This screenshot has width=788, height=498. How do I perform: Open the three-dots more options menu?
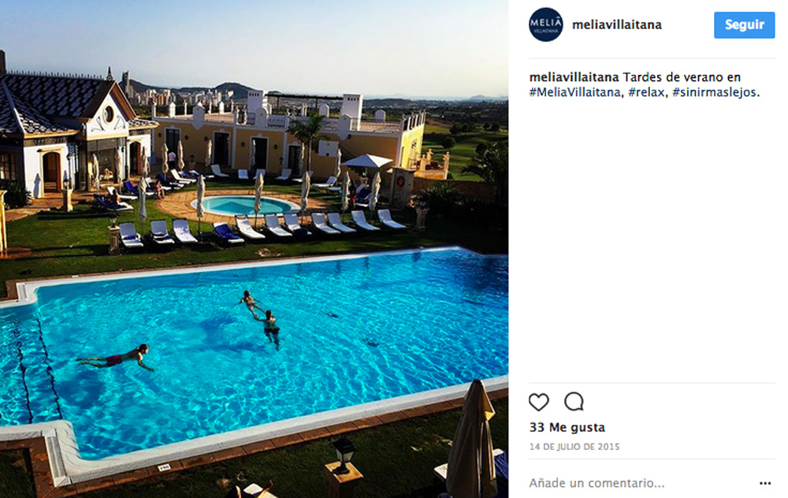(765, 484)
